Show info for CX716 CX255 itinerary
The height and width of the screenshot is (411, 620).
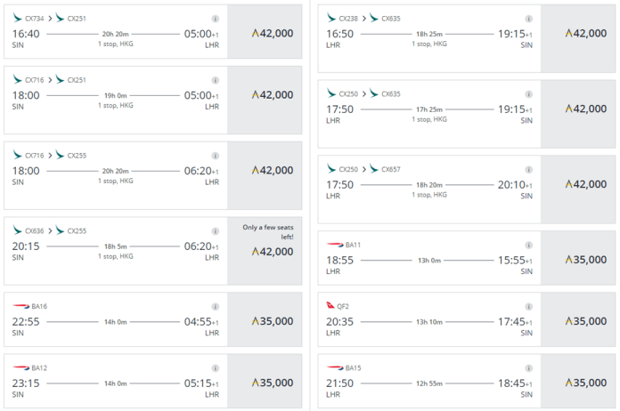pos(215,156)
